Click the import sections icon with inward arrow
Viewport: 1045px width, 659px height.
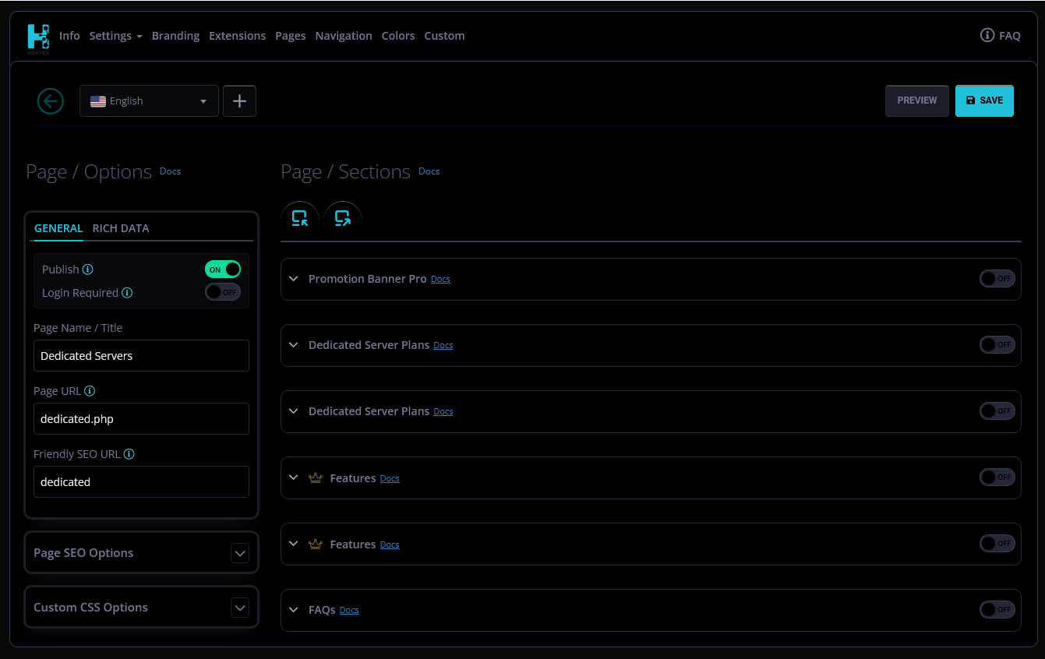click(x=300, y=219)
